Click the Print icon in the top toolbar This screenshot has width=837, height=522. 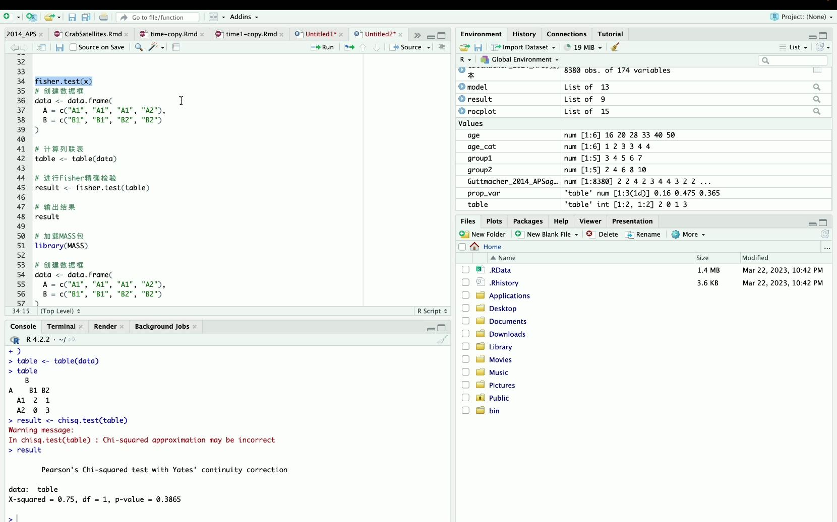coord(103,17)
